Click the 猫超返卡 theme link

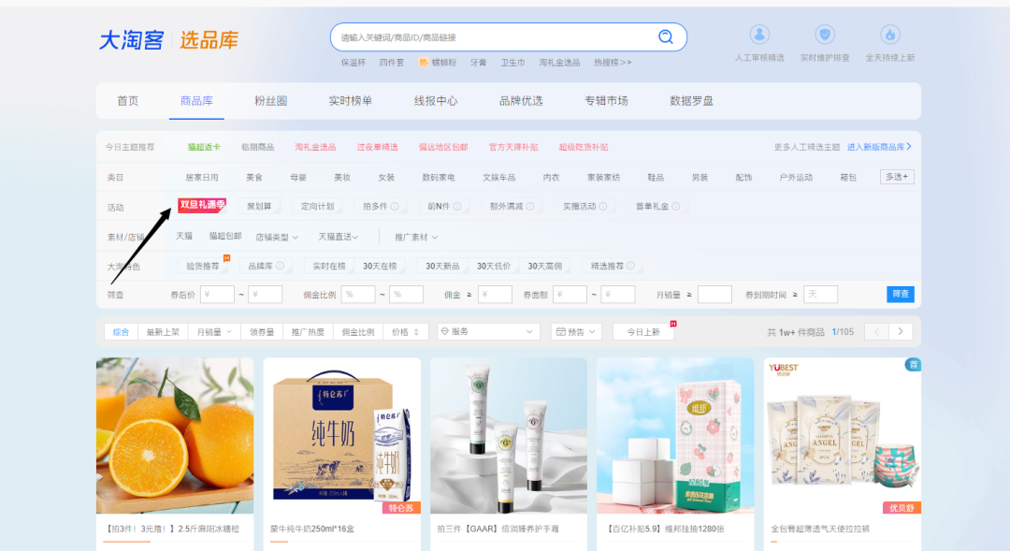click(204, 147)
